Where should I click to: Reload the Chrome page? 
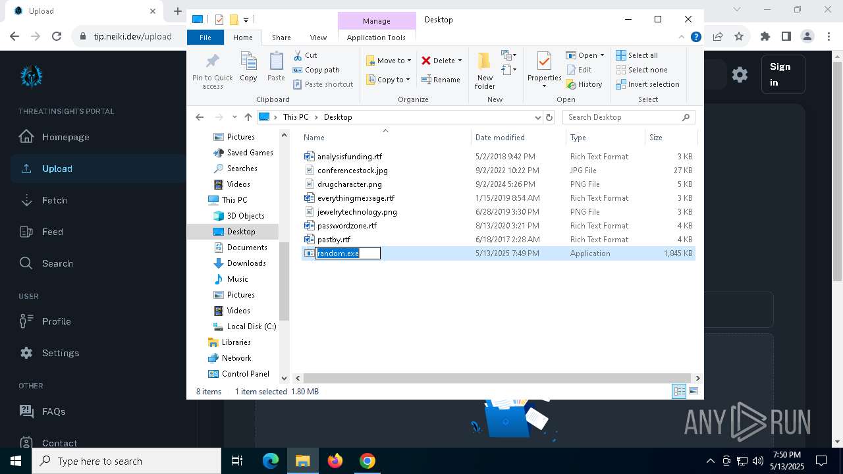pyautogui.click(x=57, y=37)
